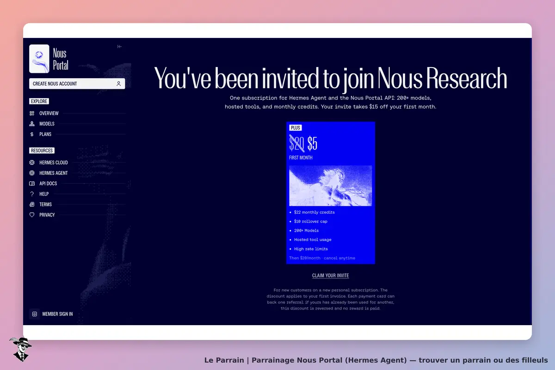Collapse the sidebar with the arrow icon
This screenshot has width=555, height=370.
pos(119,47)
